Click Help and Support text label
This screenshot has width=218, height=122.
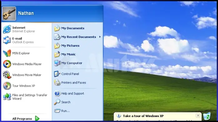pos(72,93)
